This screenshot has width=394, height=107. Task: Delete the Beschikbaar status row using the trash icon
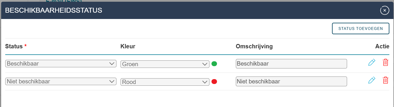pyautogui.click(x=385, y=62)
